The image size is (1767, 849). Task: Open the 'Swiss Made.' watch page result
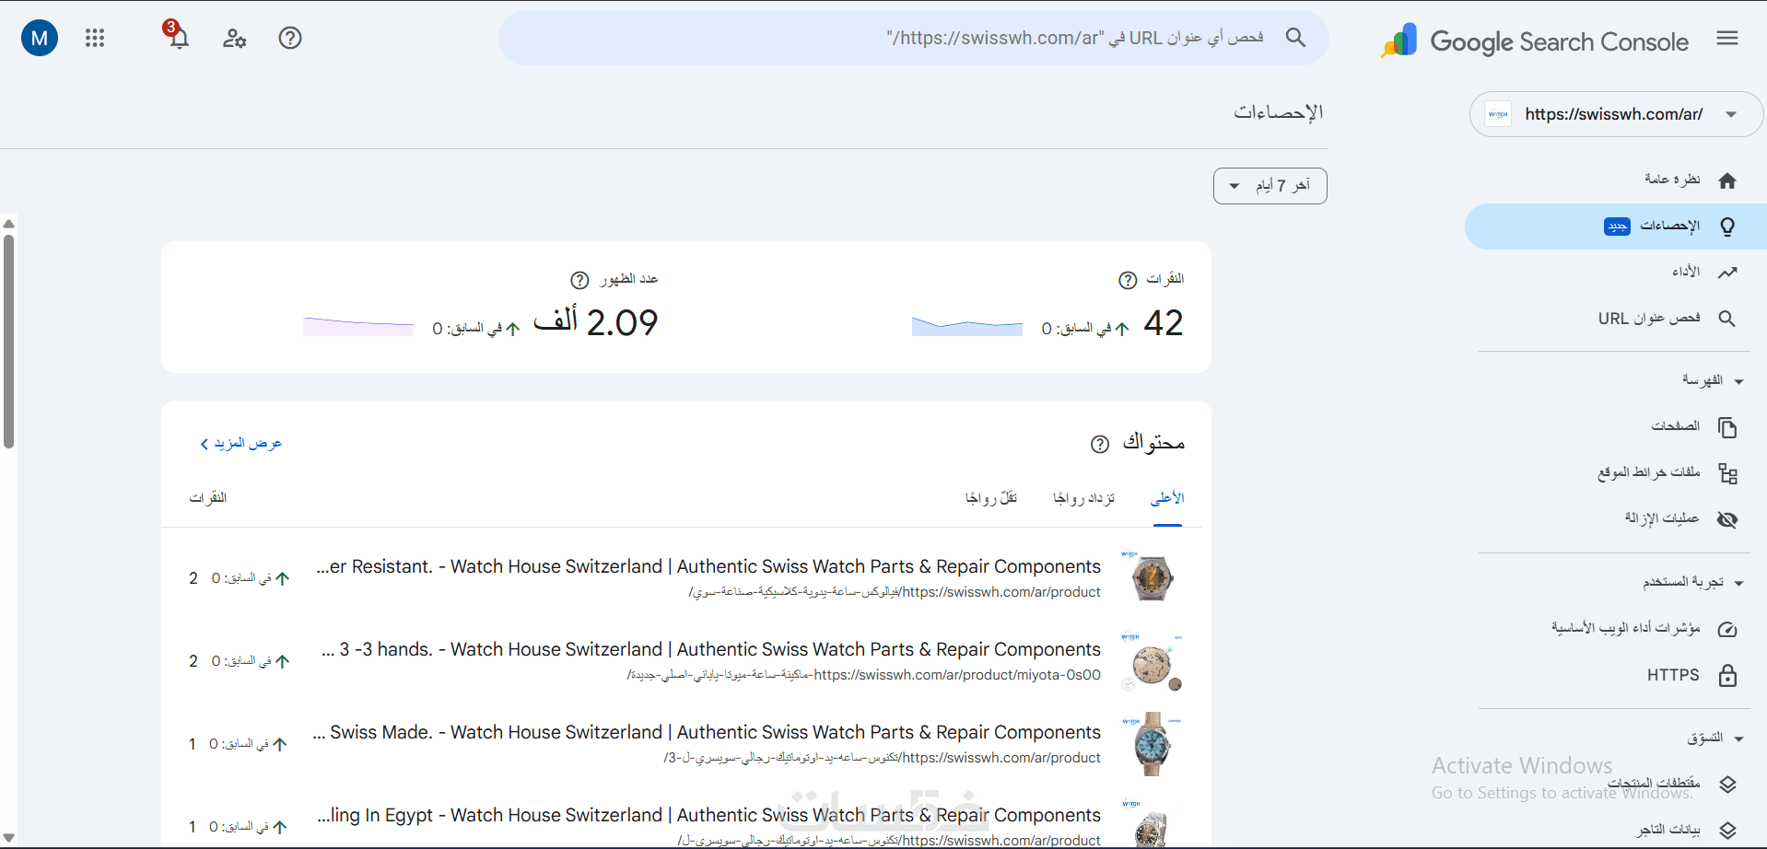pos(707,732)
